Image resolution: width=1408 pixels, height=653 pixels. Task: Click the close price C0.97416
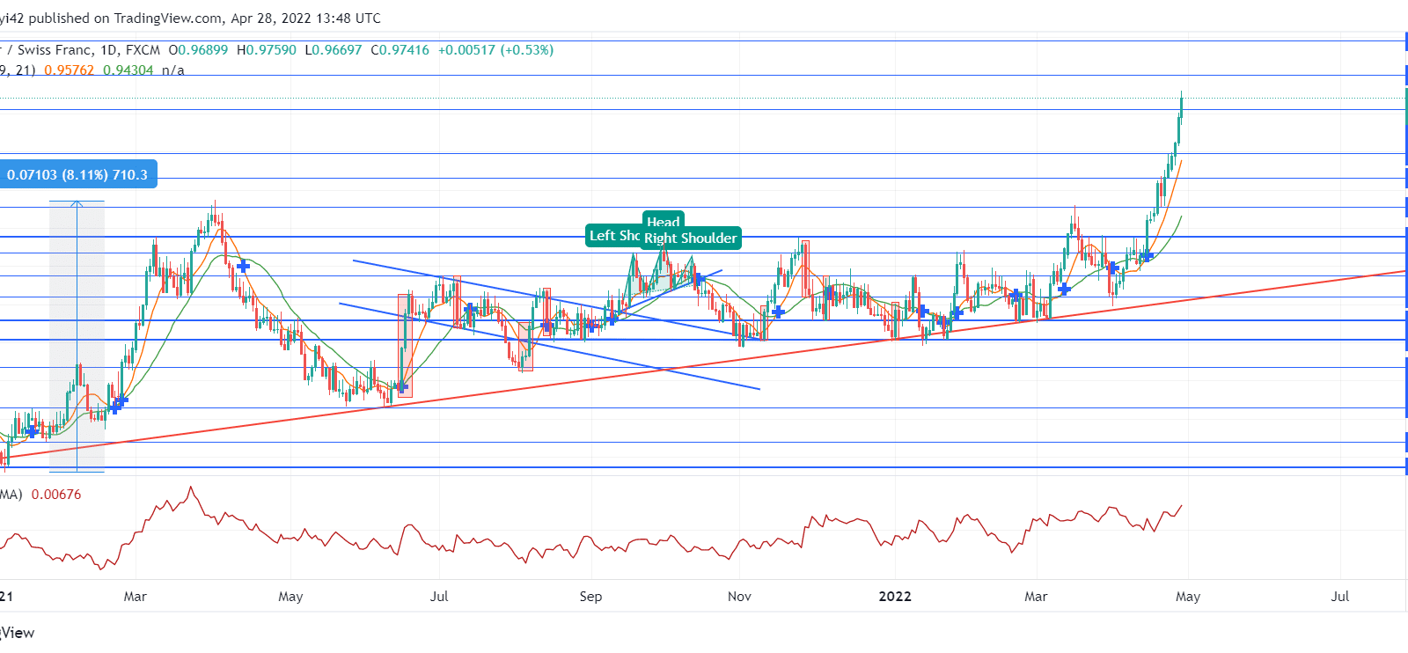pyautogui.click(x=400, y=50)
